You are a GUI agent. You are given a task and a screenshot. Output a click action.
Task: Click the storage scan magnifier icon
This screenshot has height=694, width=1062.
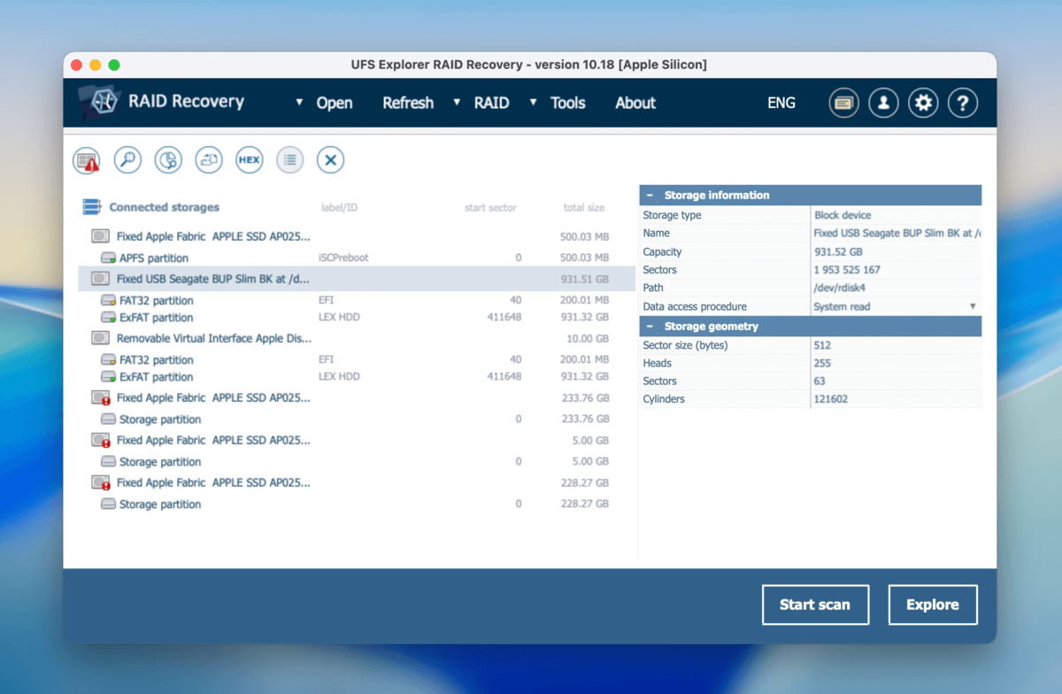point(127,159)
